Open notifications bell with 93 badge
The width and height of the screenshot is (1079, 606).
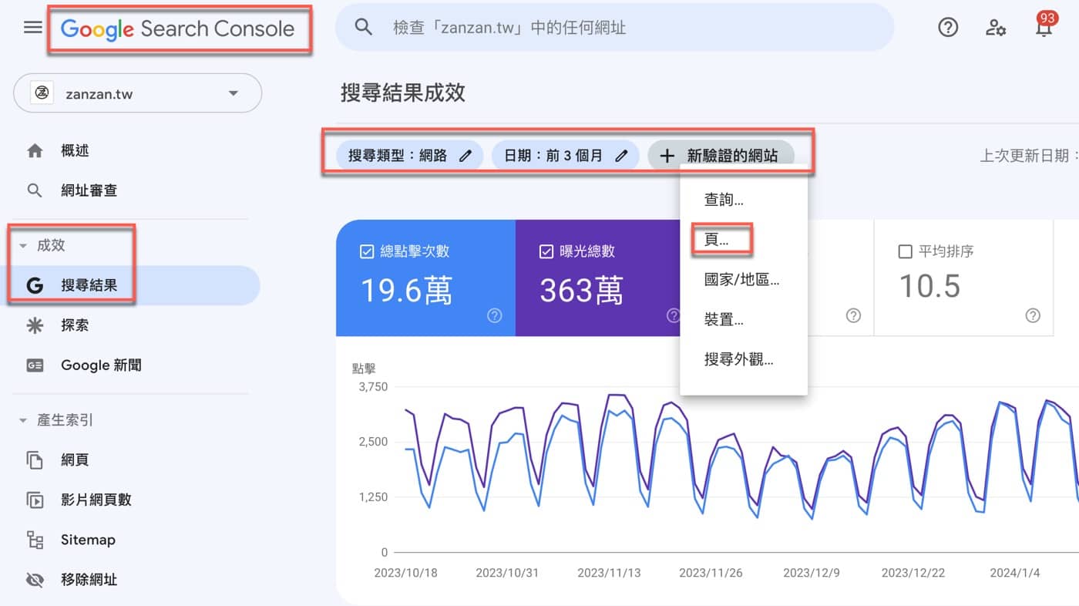pos(1044,26)
